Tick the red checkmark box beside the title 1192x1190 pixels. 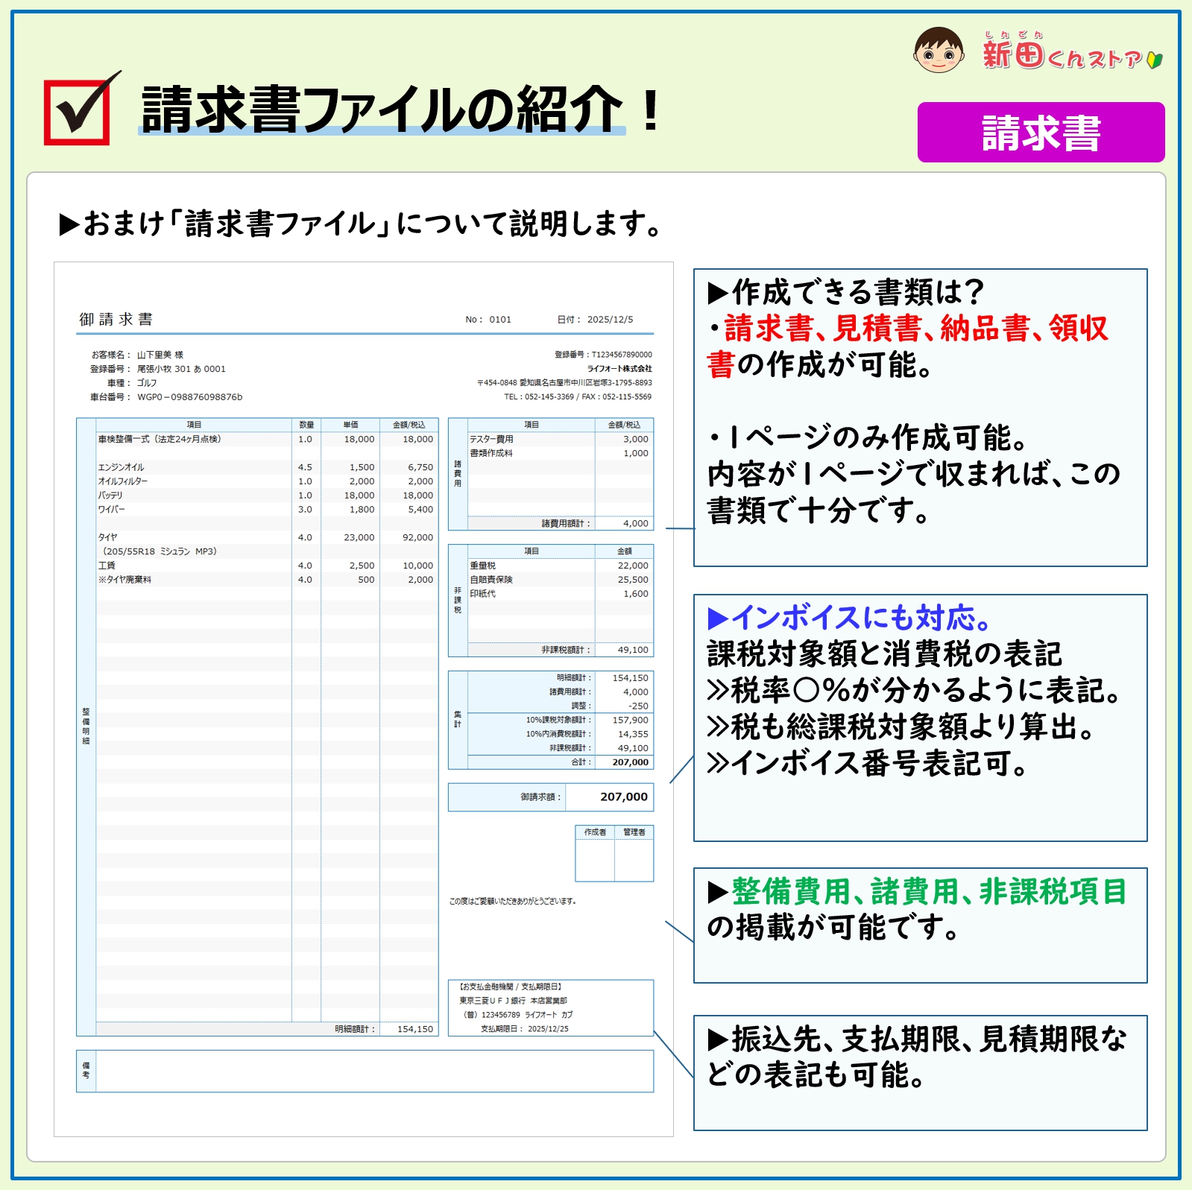pos(78,112)
